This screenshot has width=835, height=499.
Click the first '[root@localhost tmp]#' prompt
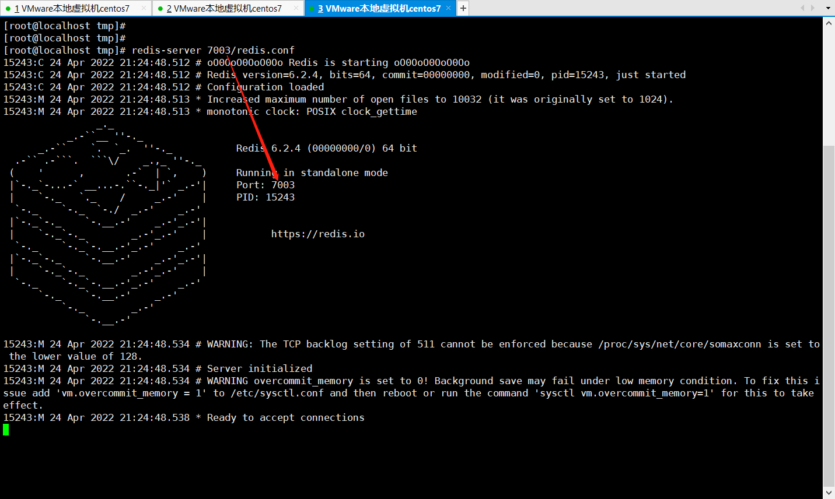click(64, 26)
